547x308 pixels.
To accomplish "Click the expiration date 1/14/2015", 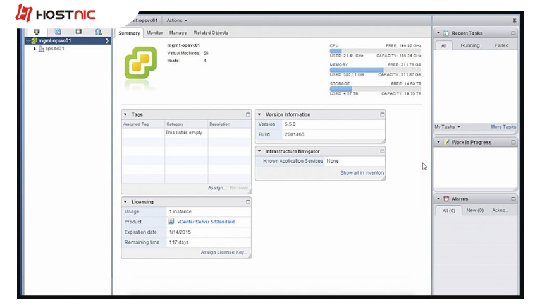I will [180, 232].
